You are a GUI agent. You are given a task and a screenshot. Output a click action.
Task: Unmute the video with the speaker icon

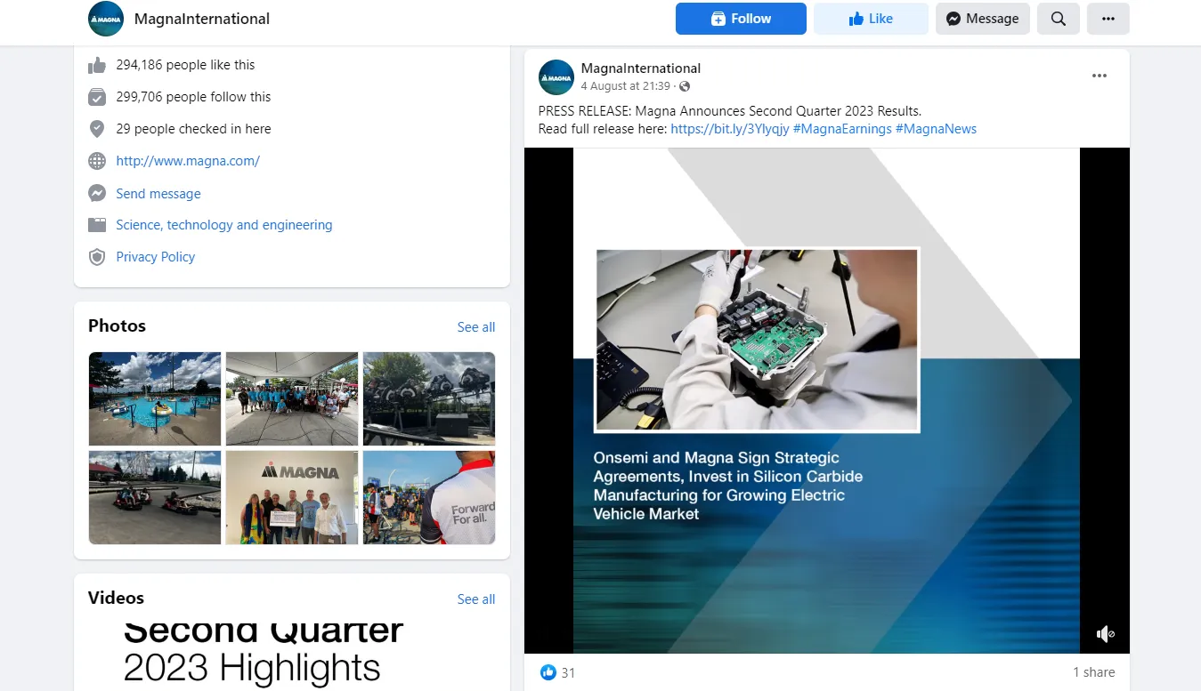[1105, 633]
